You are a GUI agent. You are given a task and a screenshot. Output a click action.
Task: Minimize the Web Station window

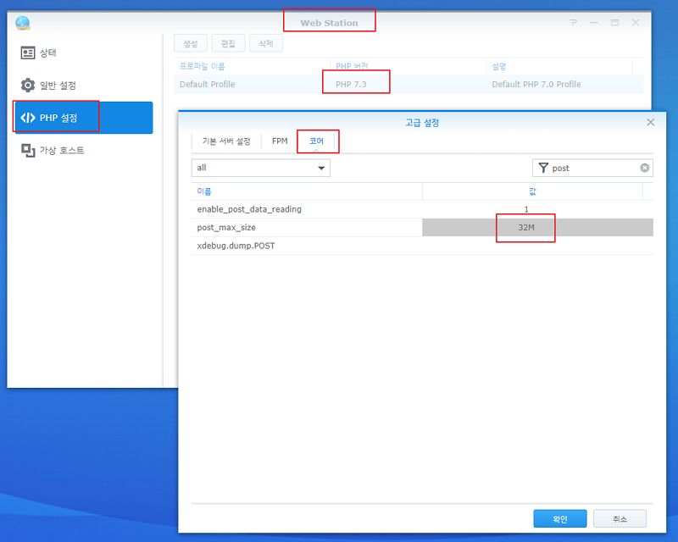tap(594, 23)
